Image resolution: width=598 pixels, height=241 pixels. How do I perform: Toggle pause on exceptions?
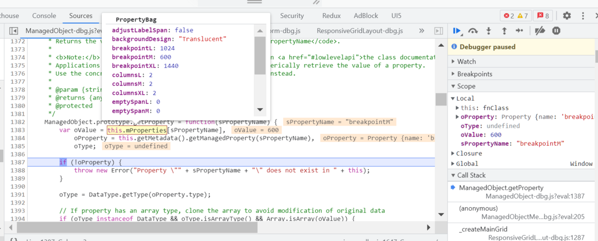[x=556, y=31]
